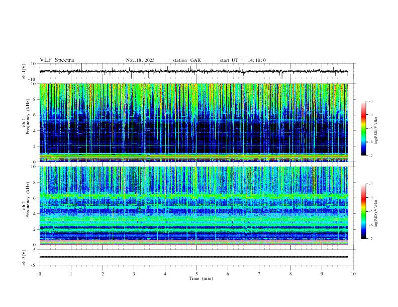Click the '-7' label on ch.2 color scale
Screen dimensions: 398x307
click(371, 239)
